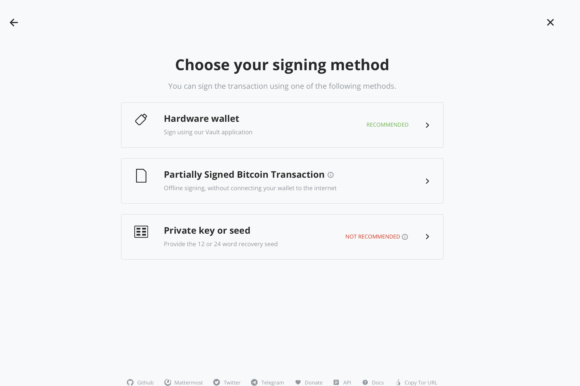
Task: Visit the Twitter footer link
Action: 227,382
